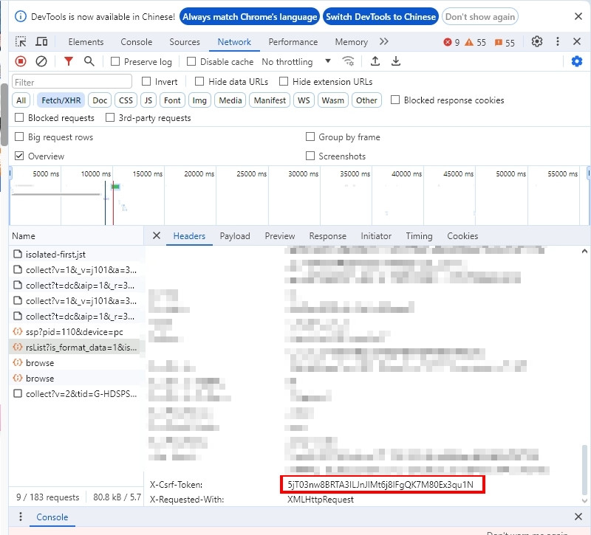Enable Screenshots capture checkbox
Viewport: 591px width, 535px height.
310,156
